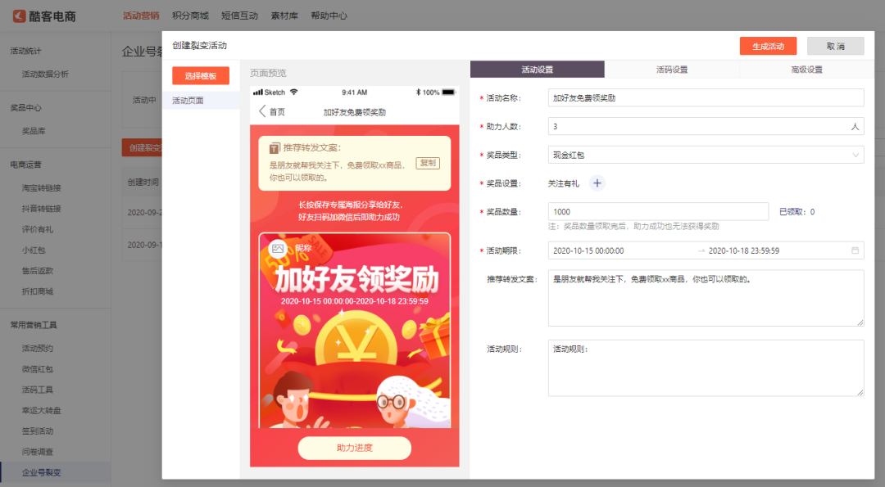Select 活动页面 in the template list
This screenshot has width=885, height=487.
(x=201, y=101)
